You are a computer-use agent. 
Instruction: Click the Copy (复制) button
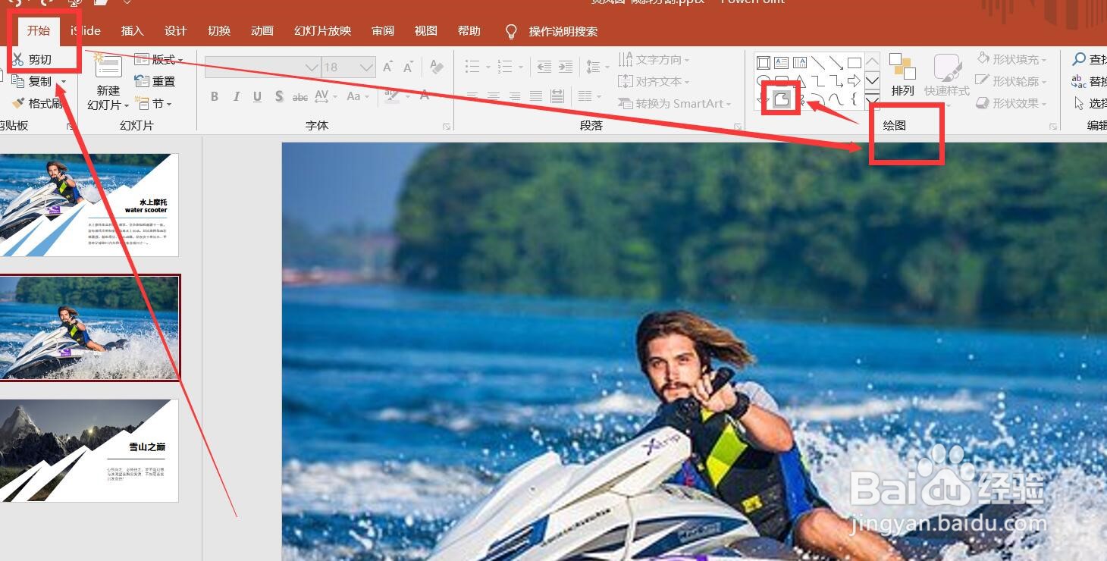coord(31,81)
